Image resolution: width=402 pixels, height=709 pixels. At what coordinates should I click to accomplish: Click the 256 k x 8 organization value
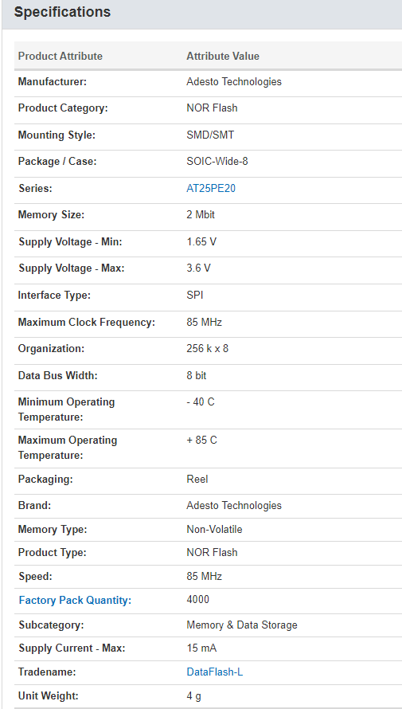click(207, 349)
